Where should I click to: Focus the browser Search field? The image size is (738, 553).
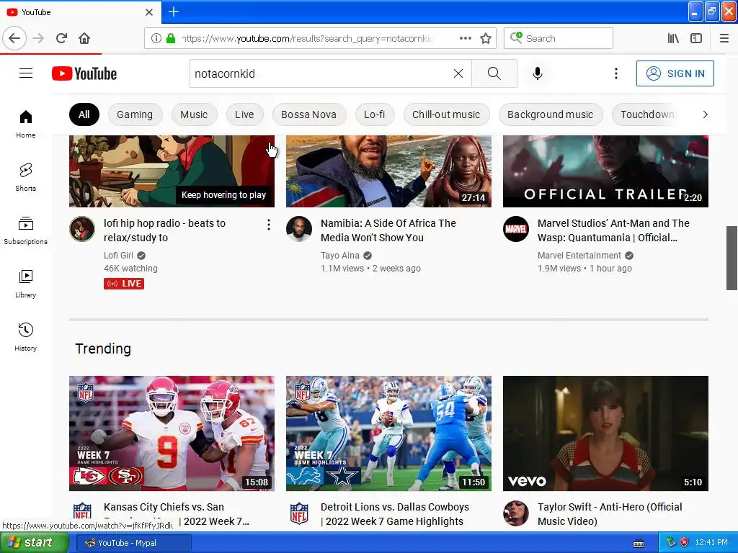pos(559,38)
